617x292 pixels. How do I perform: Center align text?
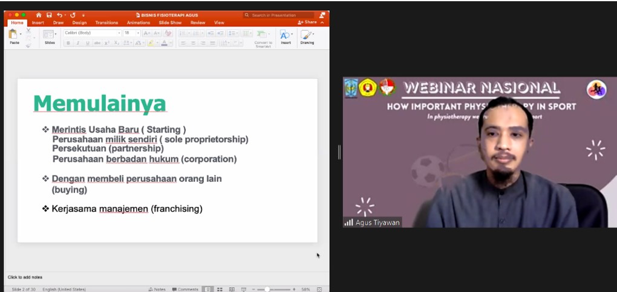point(193,43)
